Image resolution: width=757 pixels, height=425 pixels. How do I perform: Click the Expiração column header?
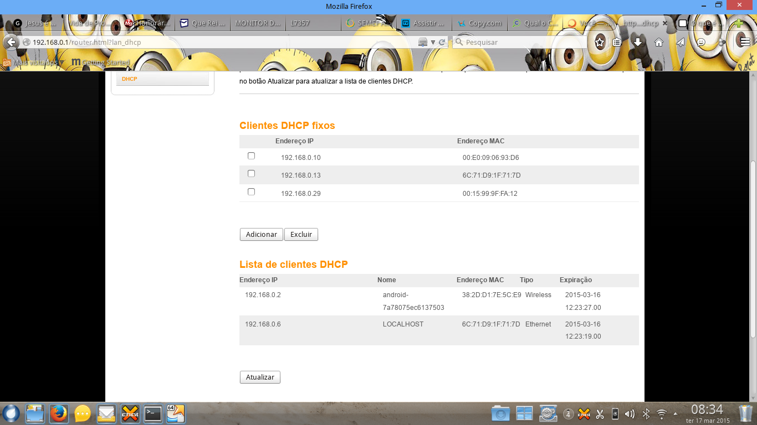point(576,280)
